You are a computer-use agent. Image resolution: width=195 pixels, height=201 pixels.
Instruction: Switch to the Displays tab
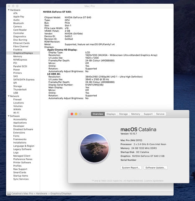pyautogui.click(x=111, y=114)
